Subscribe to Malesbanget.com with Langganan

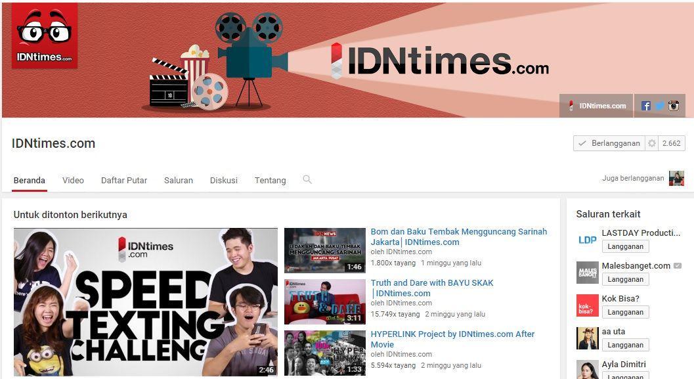click(x=626, y=279)
